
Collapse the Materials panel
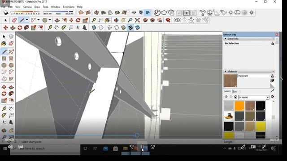pyautogui.click(x=226, y=72)
